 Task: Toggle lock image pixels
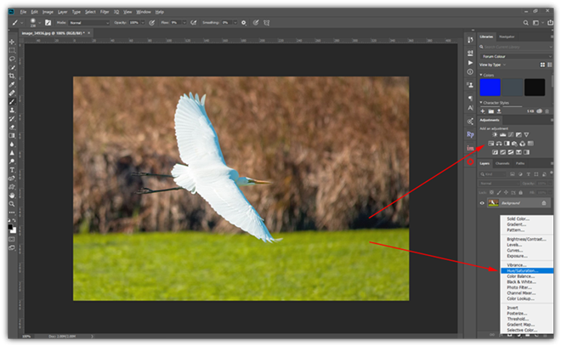pos(499,192)
